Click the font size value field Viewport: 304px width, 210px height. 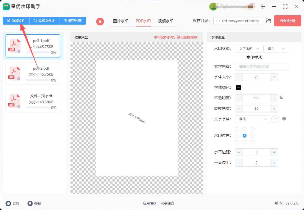256,77
